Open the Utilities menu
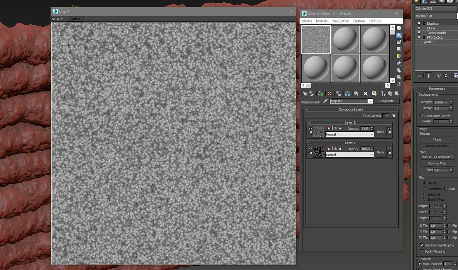458x270 pixels. 375,21
